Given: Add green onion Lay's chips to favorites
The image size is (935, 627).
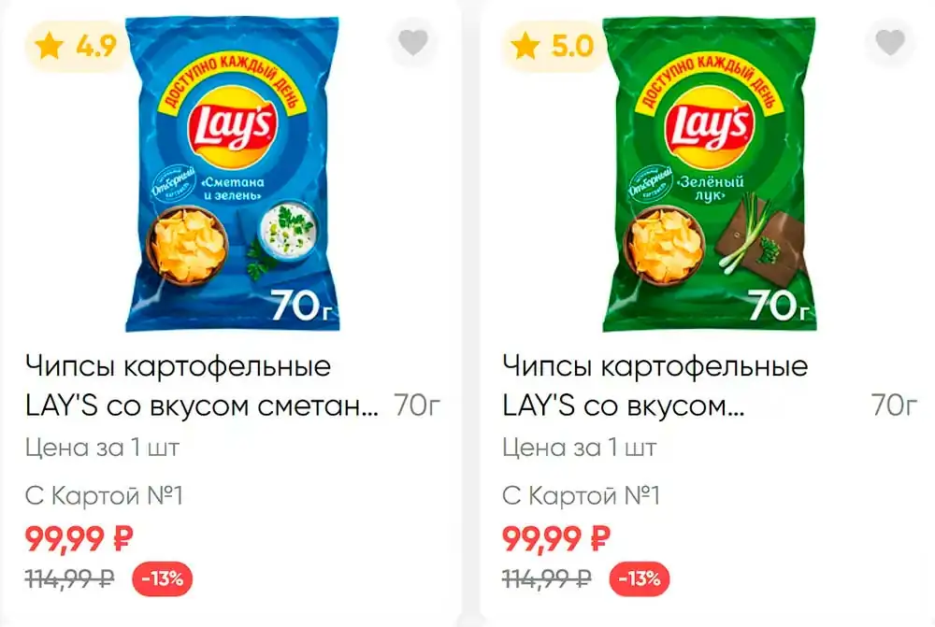Looking at the screenshot, I should 890,43.
